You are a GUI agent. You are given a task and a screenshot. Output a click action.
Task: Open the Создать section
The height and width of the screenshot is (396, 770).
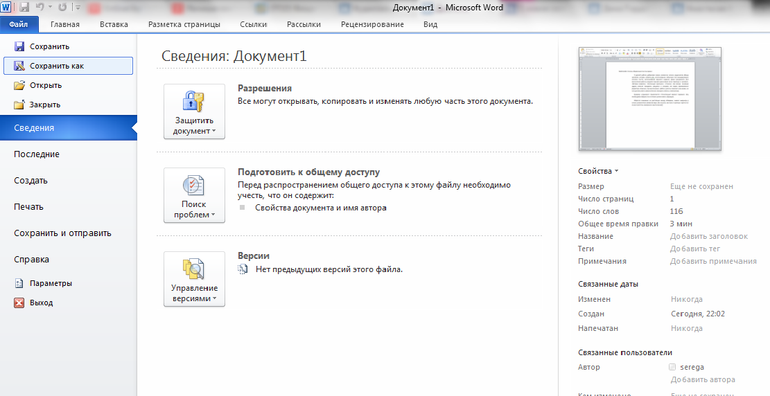pyautogui.click(x=68, y=181)
